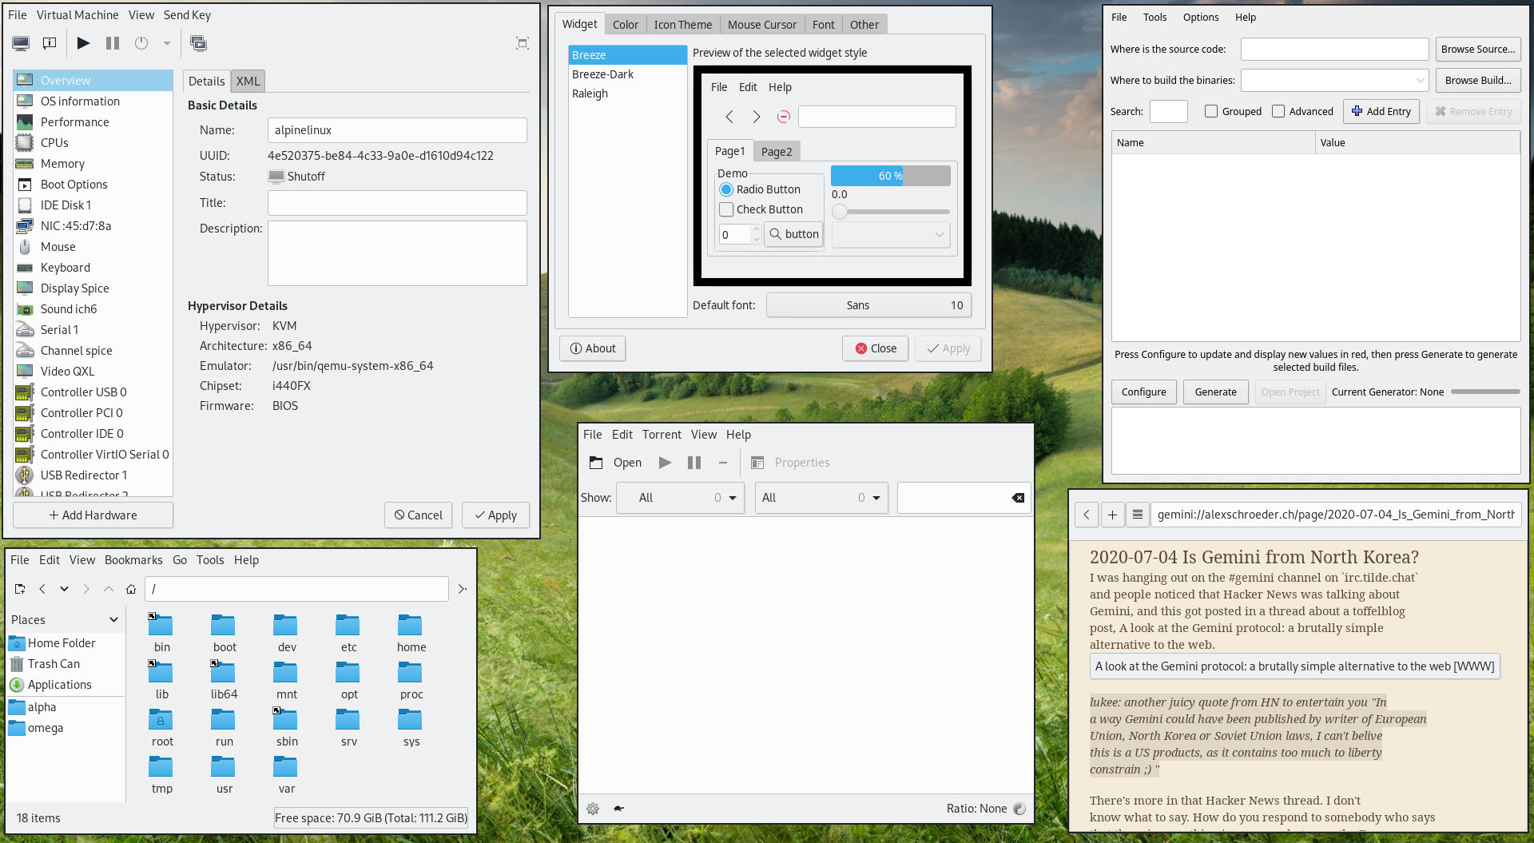This screenshot has width=1534, height=843.
Task: Open torrent client settings via the gear icon
Action: [593, 809]
